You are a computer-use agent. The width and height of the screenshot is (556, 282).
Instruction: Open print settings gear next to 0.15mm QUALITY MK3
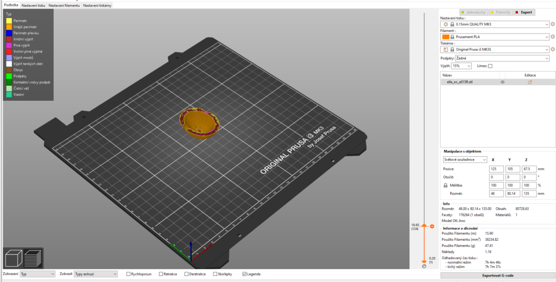pos(552,24)
